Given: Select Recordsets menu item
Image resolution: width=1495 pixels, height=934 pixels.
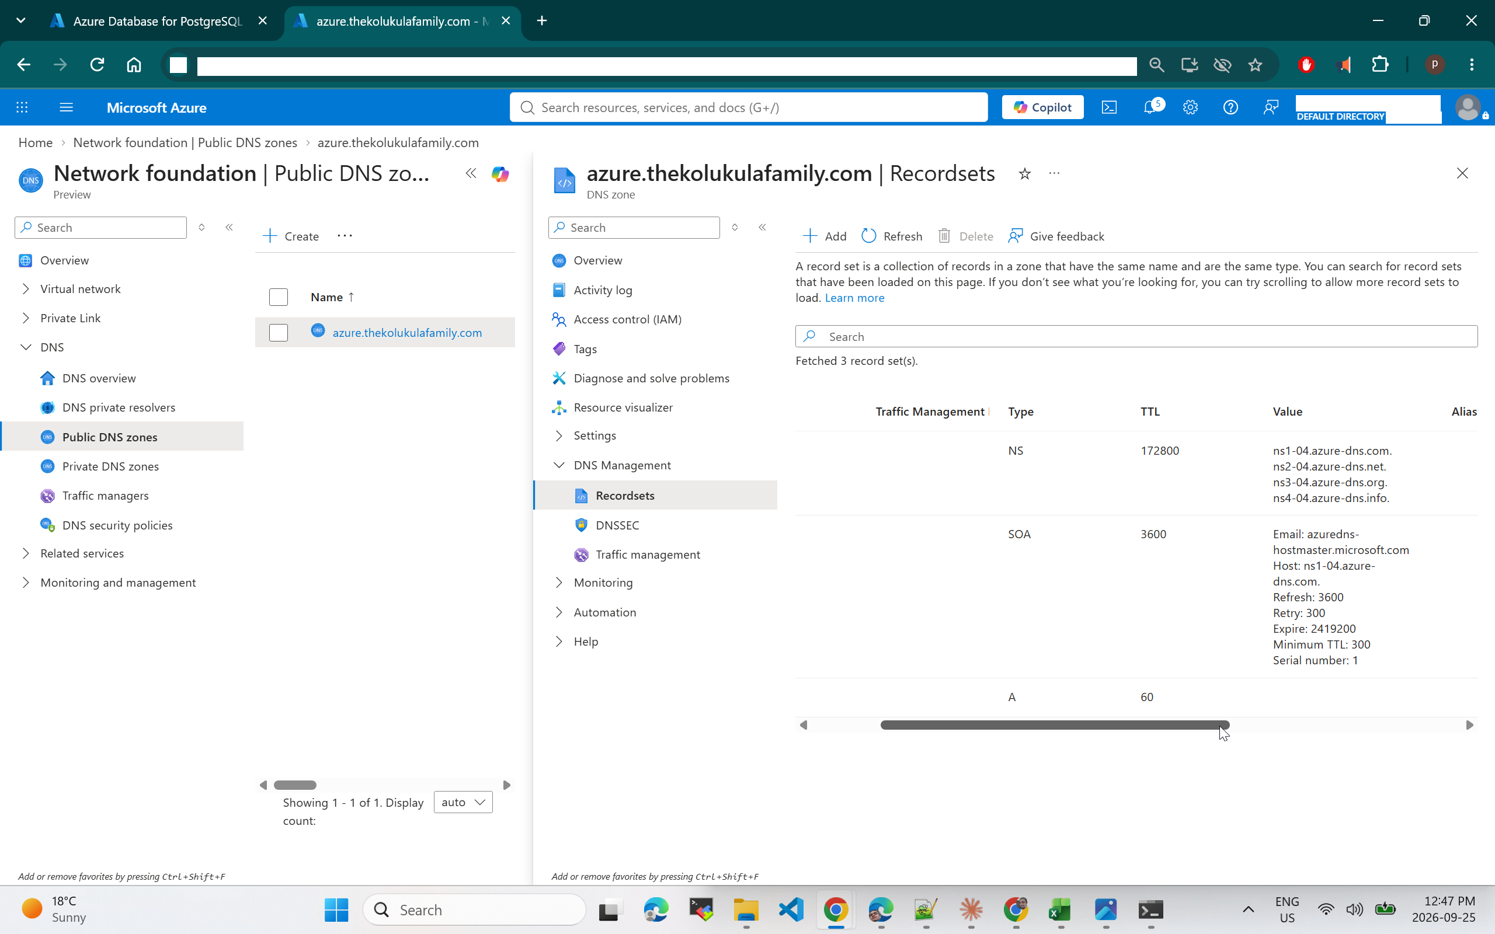Looking at the screenshot, I should [655, 496].
